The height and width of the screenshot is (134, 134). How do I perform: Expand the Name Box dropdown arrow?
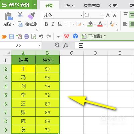coord(40,46)
